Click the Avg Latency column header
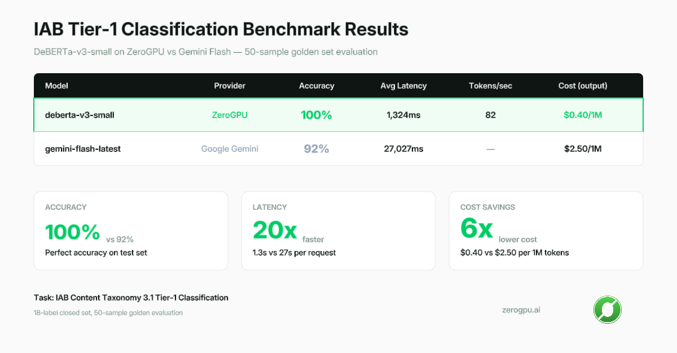The width and height of the screenshot is (677, 353). [403, 86]
